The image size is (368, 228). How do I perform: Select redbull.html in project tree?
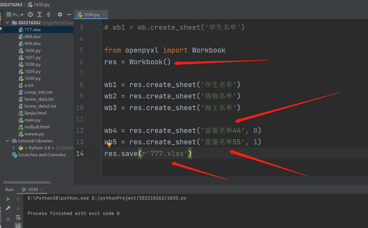coord(38,127)
